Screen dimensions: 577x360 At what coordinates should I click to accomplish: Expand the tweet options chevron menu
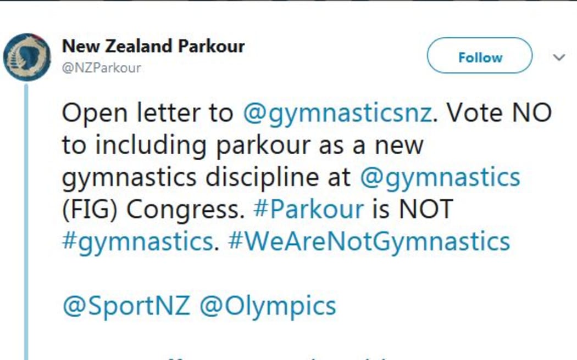559,57
